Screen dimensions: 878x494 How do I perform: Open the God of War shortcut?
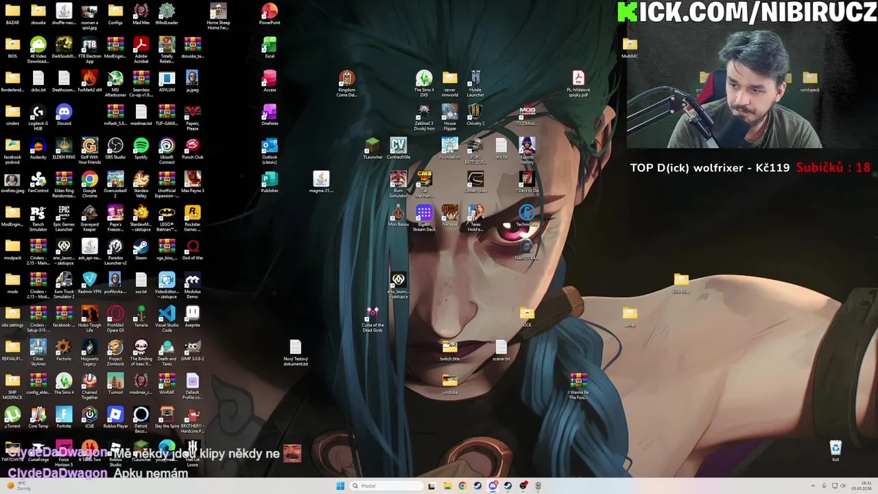point(193,249)
